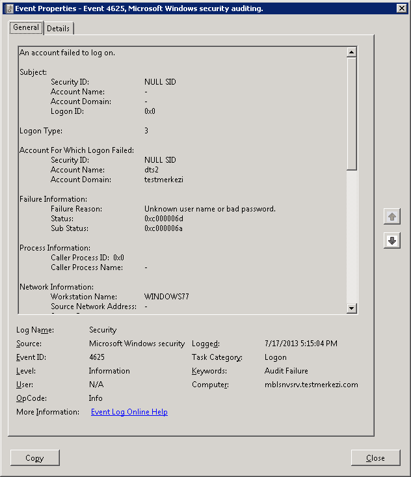Click the text 'An account failed to log on.'
411x477 pixels.
point(67,53)
